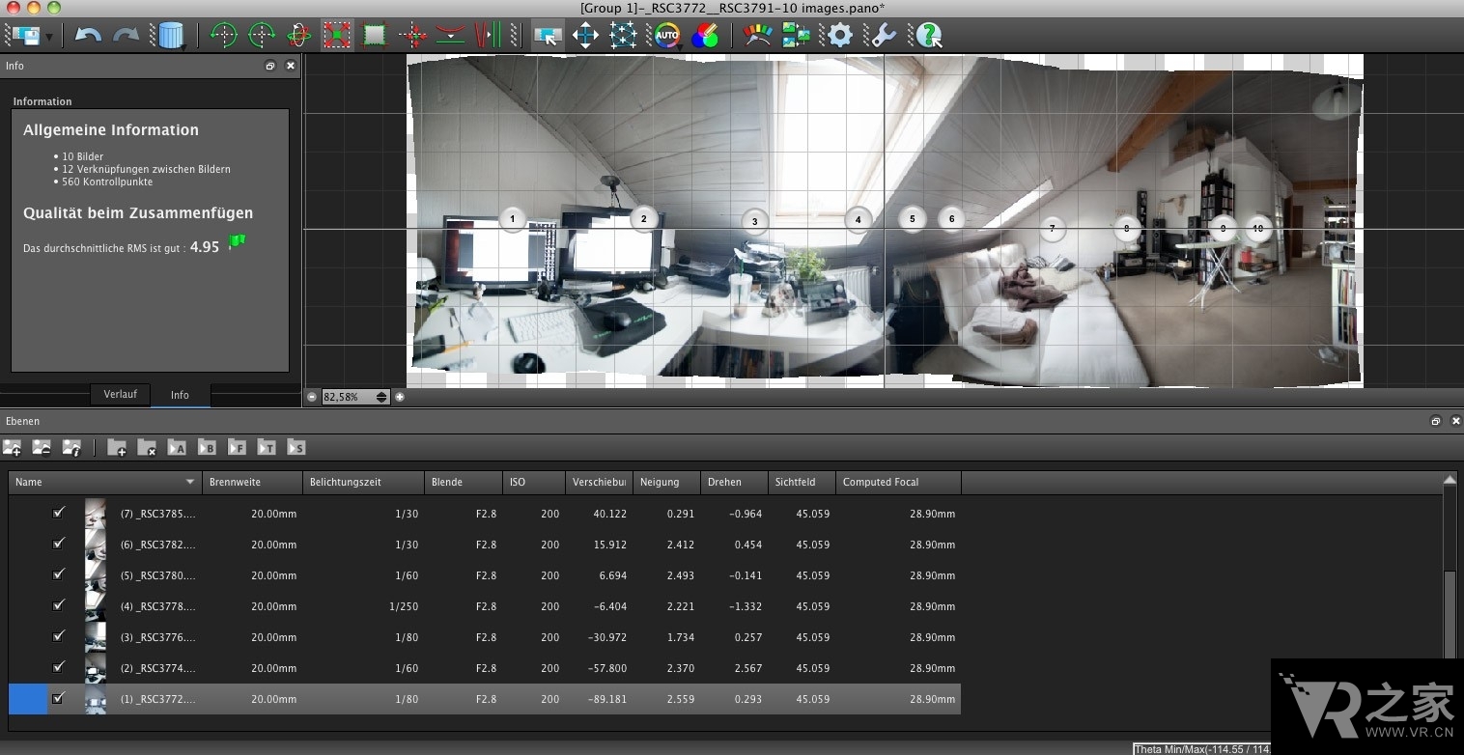Screen dimensions: 1464x755
Task: Open the settings gear in the toolbar
Action: coord(838,35)
